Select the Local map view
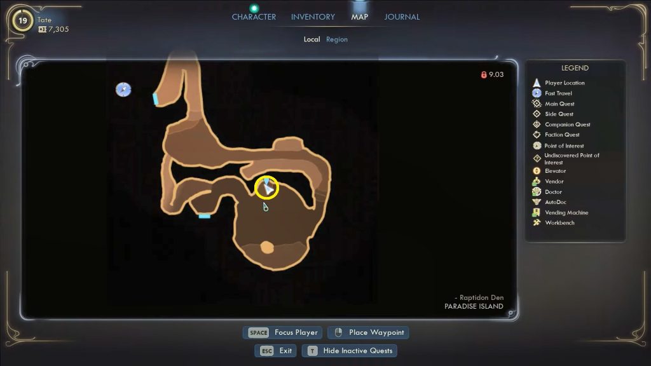The width and height of the screenshot is (651, 366). tap(312, 39)
